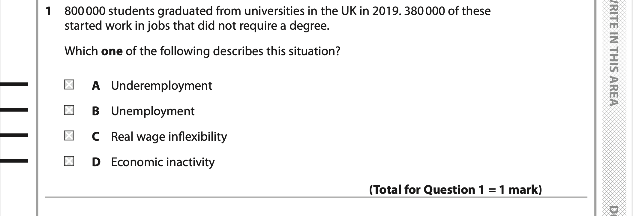633x216 pixels.
Task: Click the bold letter B label
Action: click(x=96, y=111)
